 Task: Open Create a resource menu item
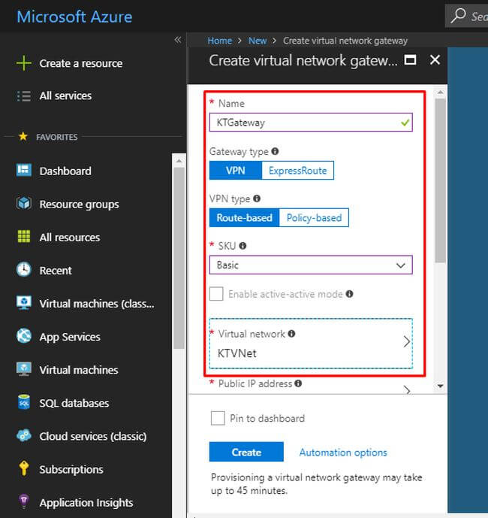[81, 63]
